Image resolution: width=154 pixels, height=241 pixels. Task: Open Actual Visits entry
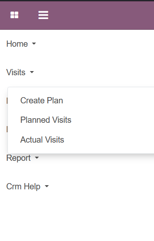pos(42,140)
